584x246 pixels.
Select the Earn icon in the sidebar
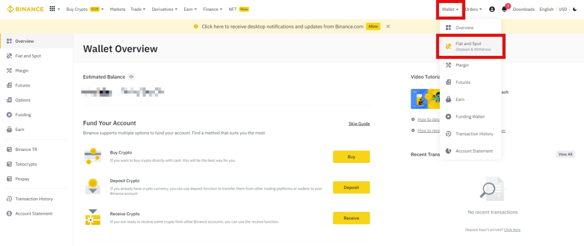[9, 130]
